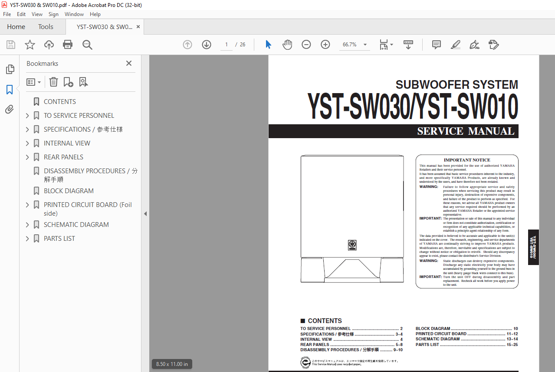This screenshot has height=372, width=555.
Task: Zoom out with the minus icon
Action: point(306,45)
